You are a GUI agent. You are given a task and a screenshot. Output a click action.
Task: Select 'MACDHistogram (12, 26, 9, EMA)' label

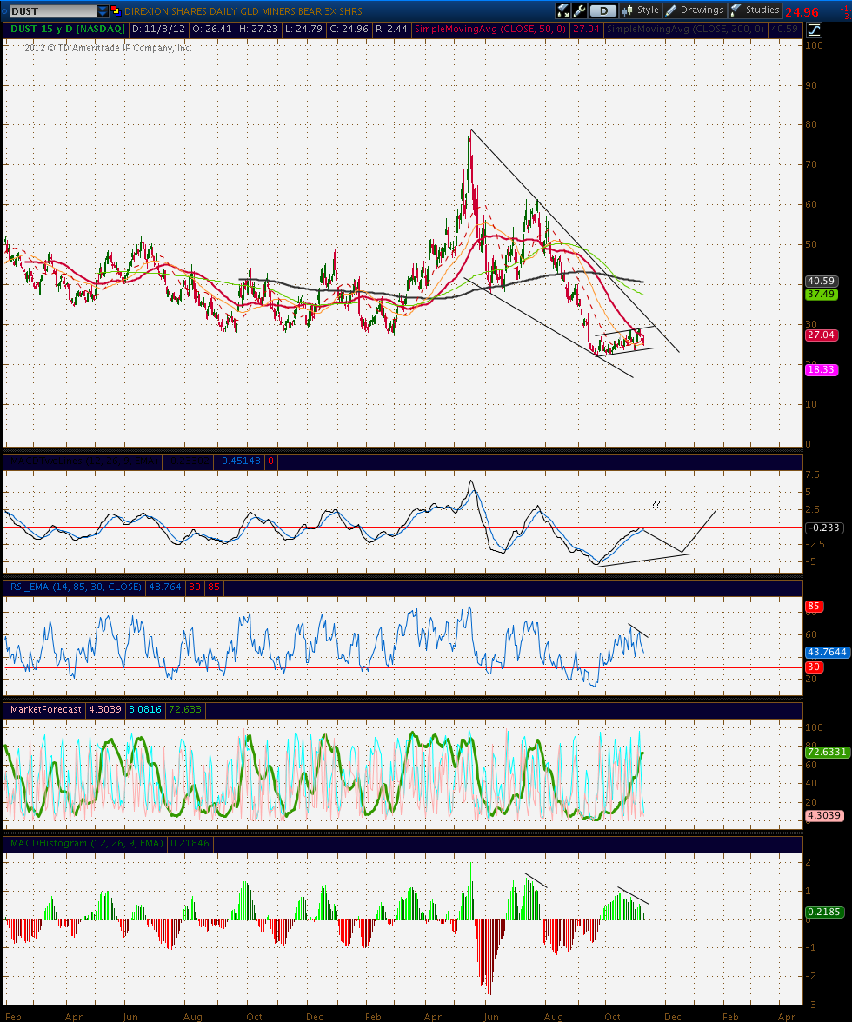pos(87,843)
